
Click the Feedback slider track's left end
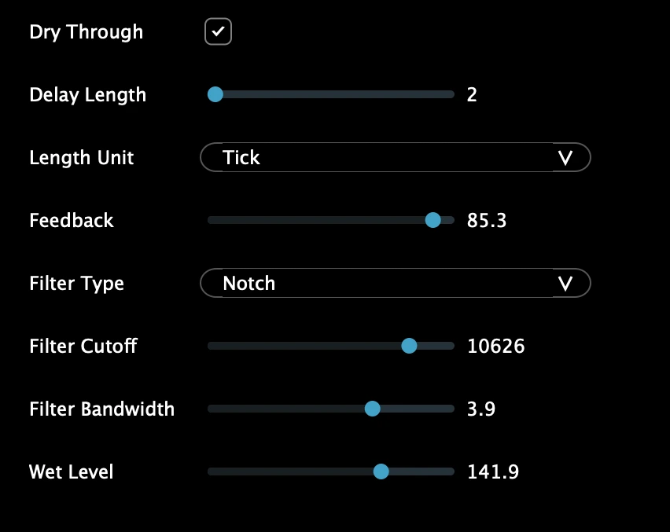[212, 220]
